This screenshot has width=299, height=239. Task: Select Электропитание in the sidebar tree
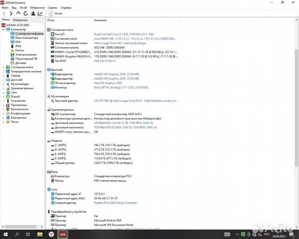pyautogui.click(x=26, y=54)
